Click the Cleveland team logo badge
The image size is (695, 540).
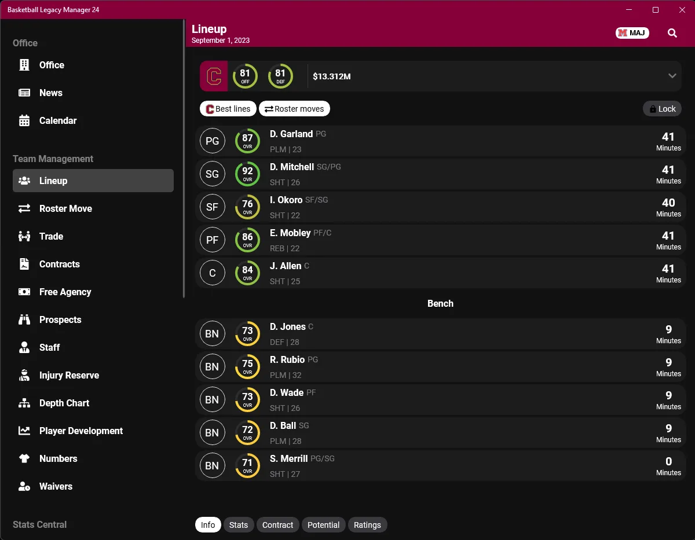(x=214, y=76)
